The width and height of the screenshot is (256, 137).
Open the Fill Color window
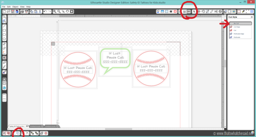[158, 12]
